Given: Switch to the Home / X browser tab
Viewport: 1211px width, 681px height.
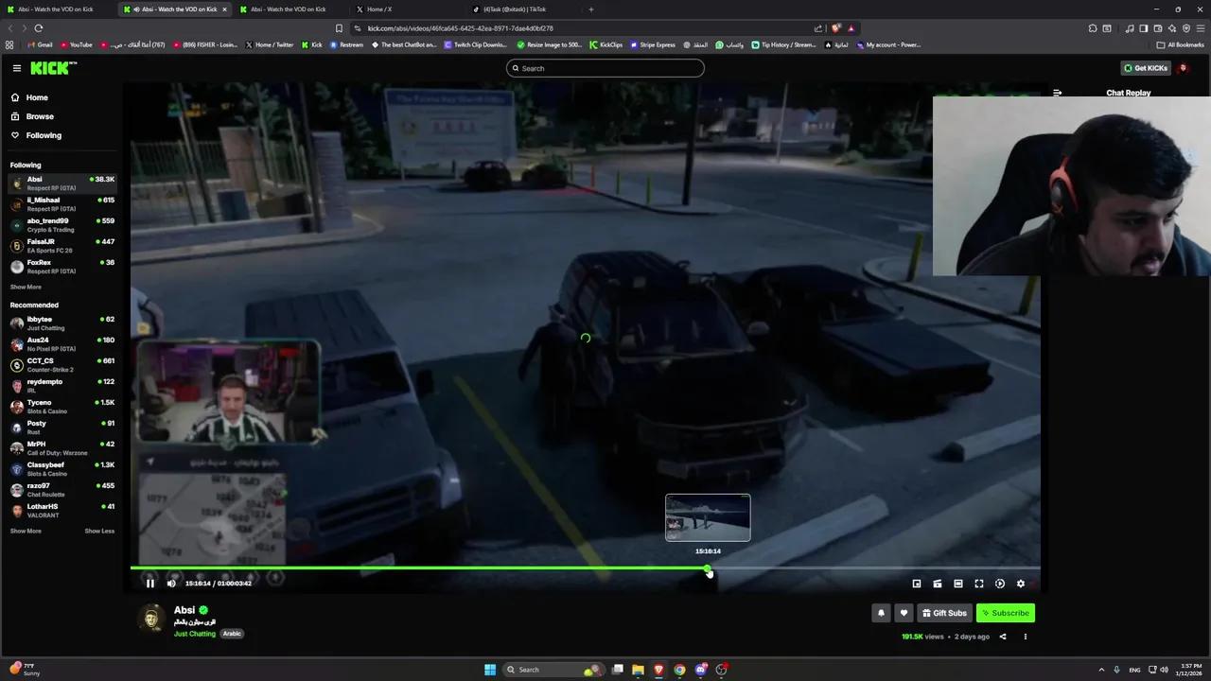Looking at the screenshot, I should (x=378, y=9).
